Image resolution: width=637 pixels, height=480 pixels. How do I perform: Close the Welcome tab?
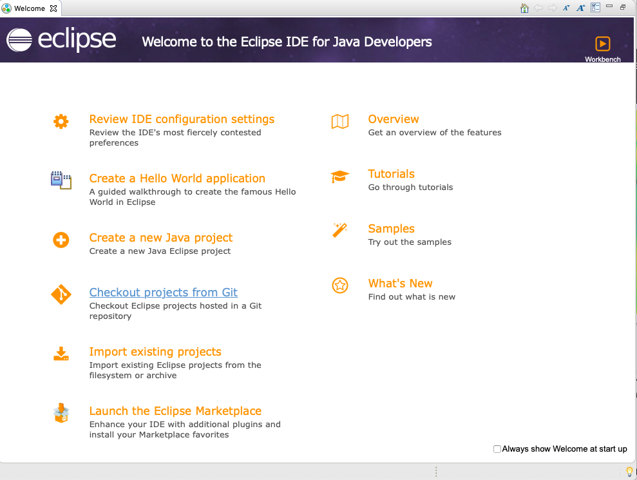53,8
